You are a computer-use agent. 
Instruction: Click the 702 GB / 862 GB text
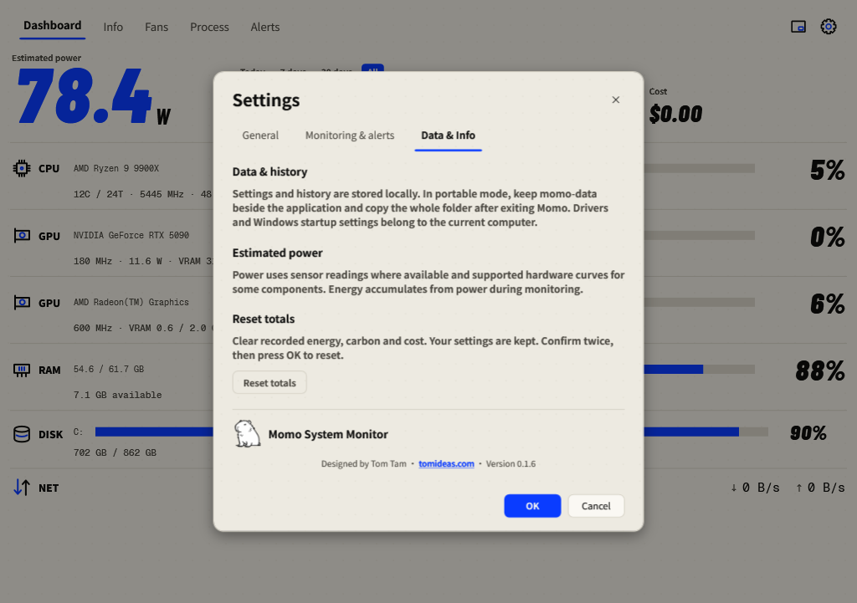[115, 452]
